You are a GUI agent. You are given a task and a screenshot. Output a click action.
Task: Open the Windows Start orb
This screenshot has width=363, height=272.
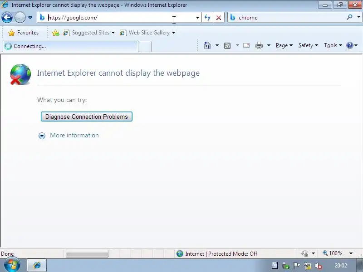[12, 265]
